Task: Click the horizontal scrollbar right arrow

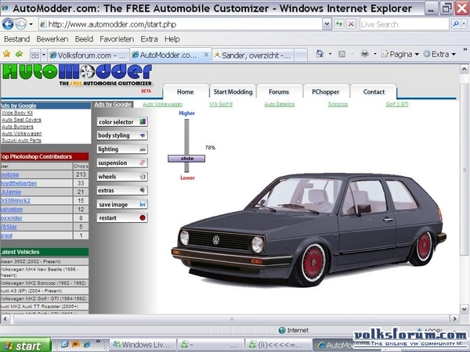Action: [x=454, y=319]
